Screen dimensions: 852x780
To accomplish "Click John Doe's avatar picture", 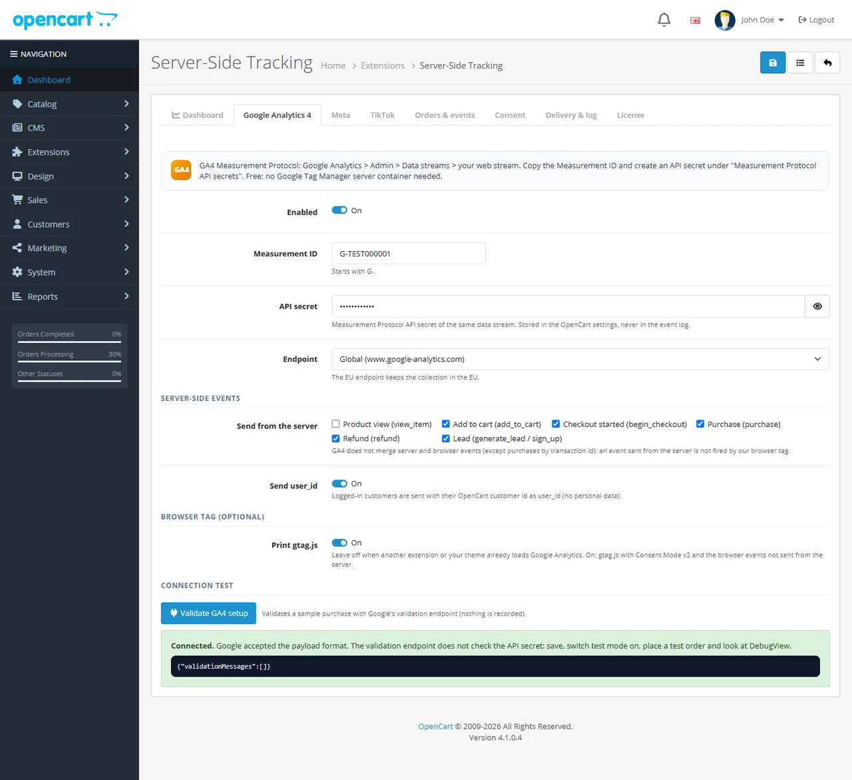I will [x=725, y=20].
